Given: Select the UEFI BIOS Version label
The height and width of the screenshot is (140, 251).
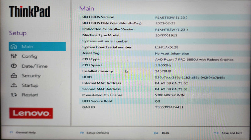Looking at the screenshot, I should (98, 17).
